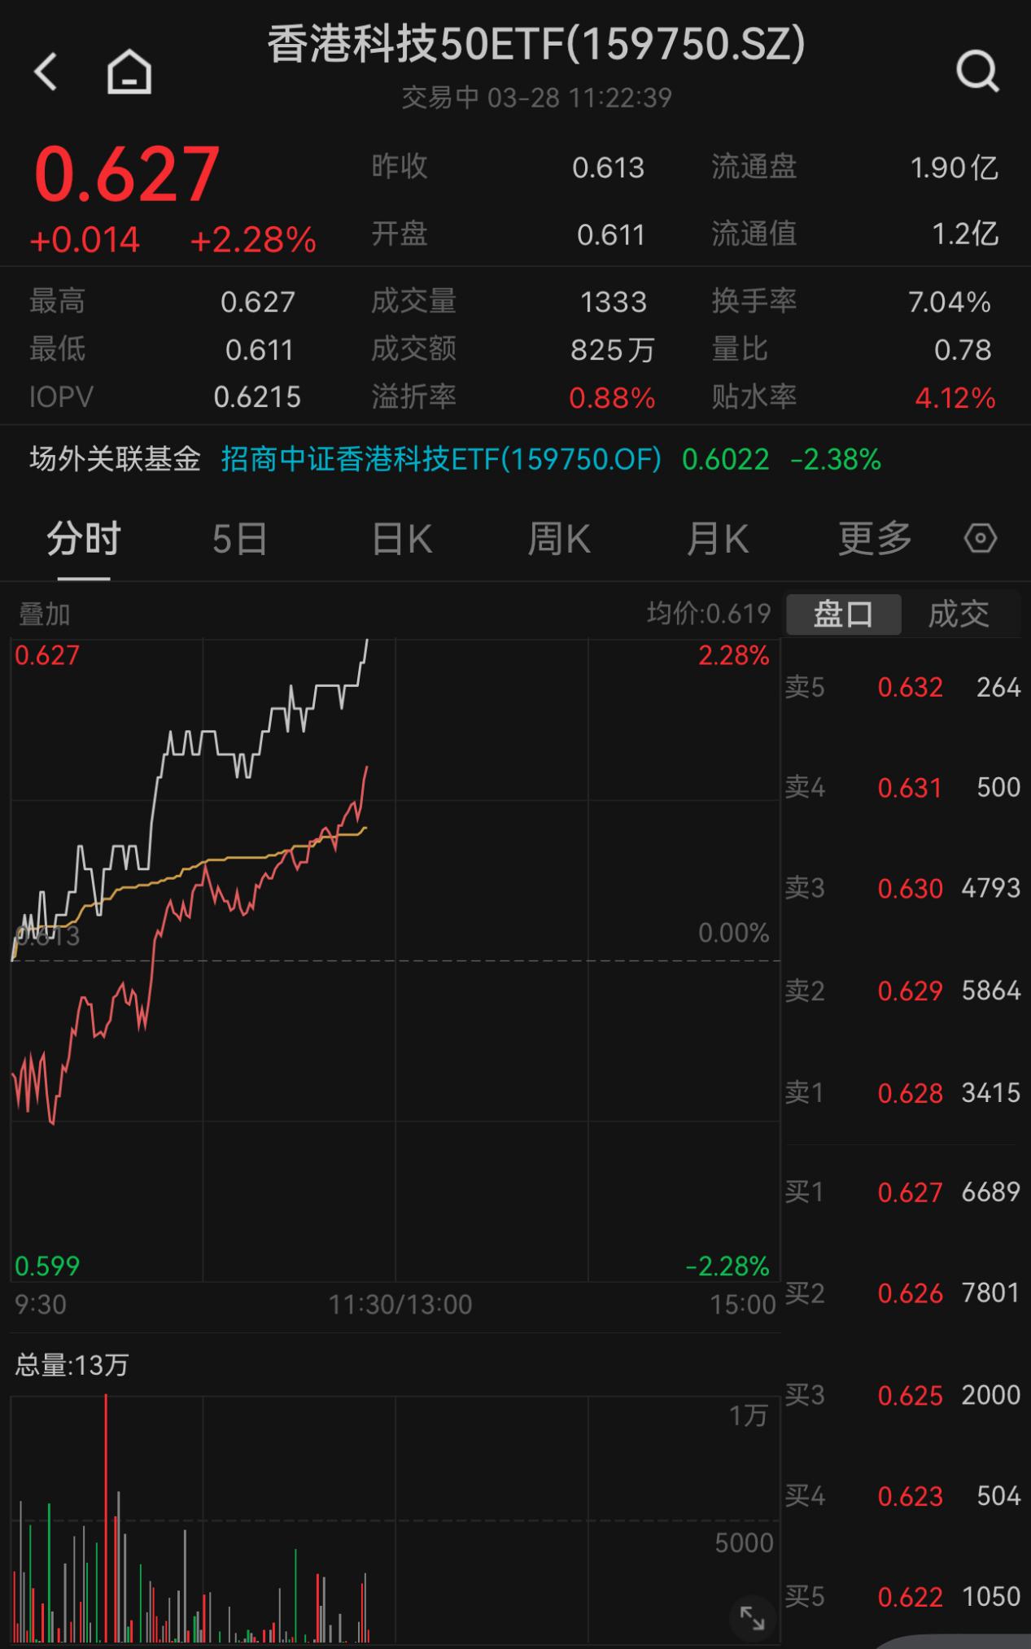Open search with magnifier icon
The image size is (1031, 1649).
click(976, 72)
